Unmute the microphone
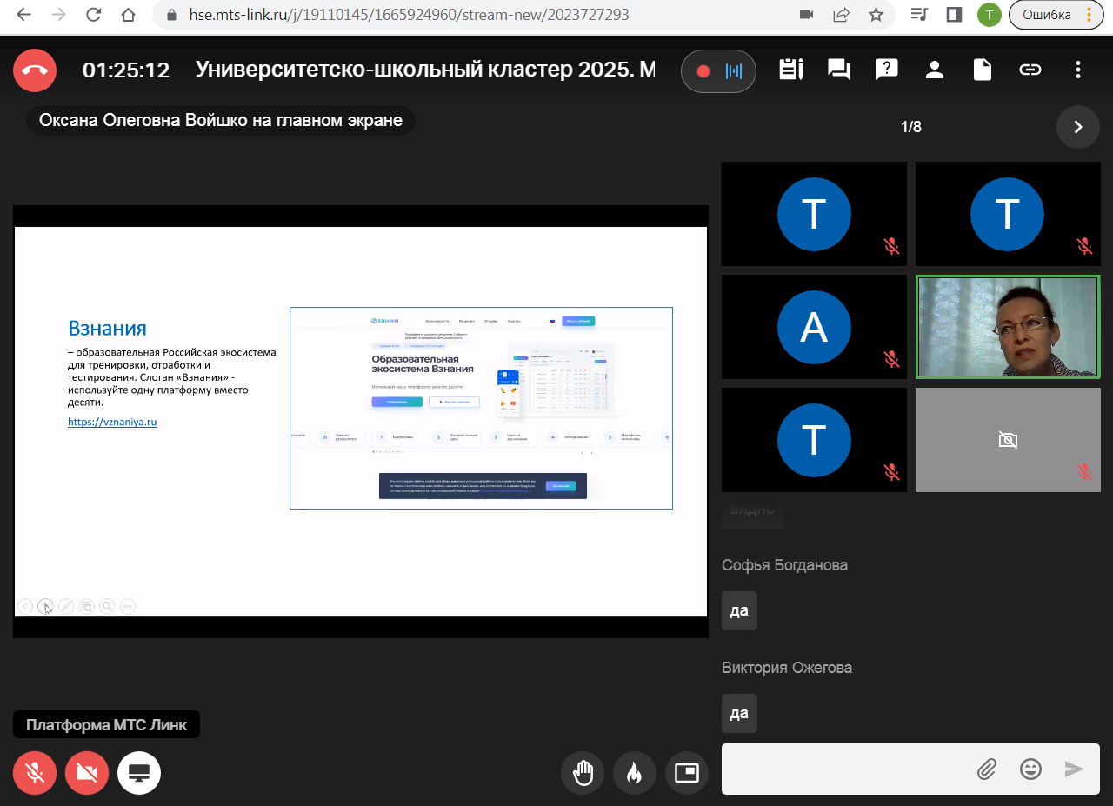1113x806 pixels. pos(35,773)
